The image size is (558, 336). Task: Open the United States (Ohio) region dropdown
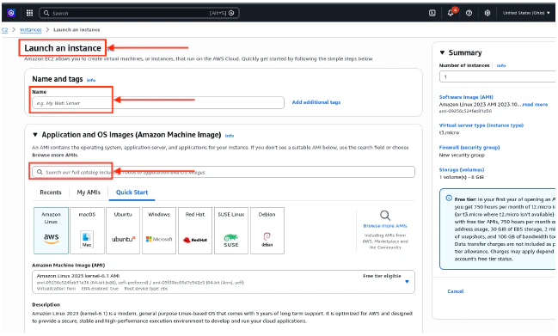point(526,13)
